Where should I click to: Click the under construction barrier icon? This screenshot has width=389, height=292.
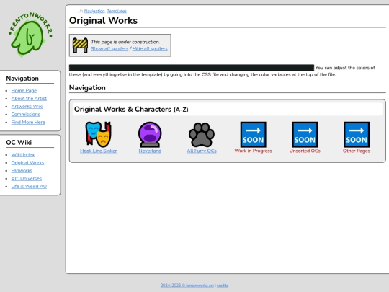pyautogui.click(x=80, y=45)
